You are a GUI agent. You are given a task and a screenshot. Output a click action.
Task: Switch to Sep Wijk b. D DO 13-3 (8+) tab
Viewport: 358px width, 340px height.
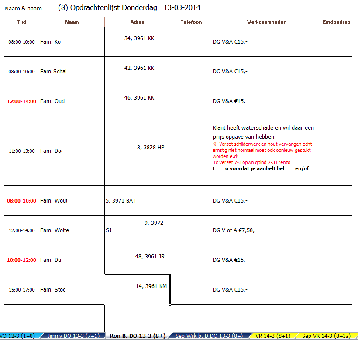209,336
